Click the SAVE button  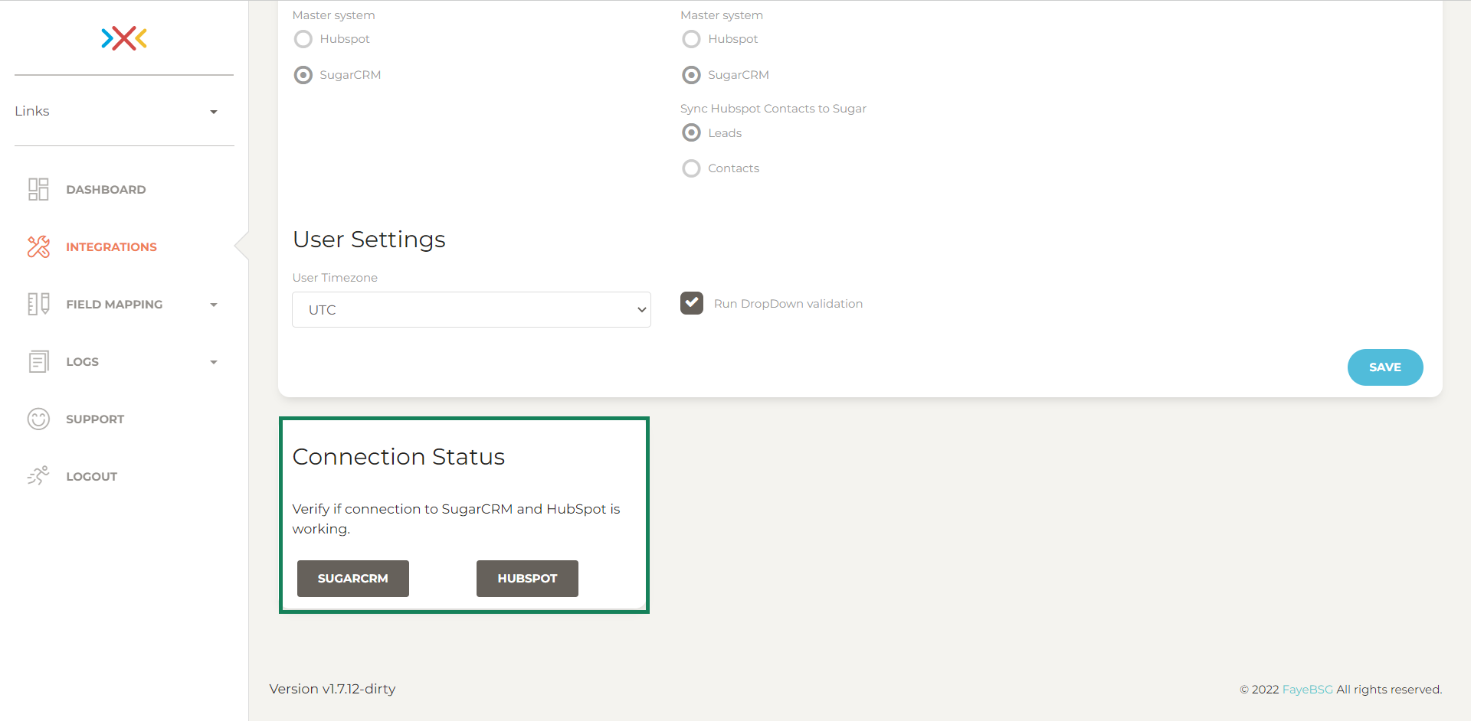(x=1384, y=367)
